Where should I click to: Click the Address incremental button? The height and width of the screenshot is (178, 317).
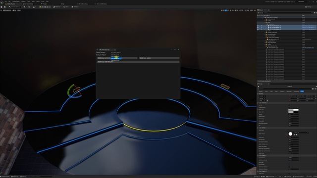tap(117, 58)
